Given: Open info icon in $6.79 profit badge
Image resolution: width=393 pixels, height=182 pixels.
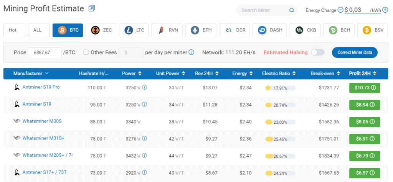Looking at the screenshot, I should pos(372,156).
